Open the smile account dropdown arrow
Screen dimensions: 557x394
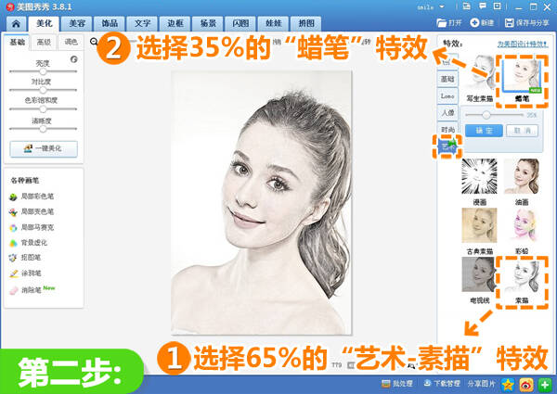pyautogui.click(x=442, y=6)
